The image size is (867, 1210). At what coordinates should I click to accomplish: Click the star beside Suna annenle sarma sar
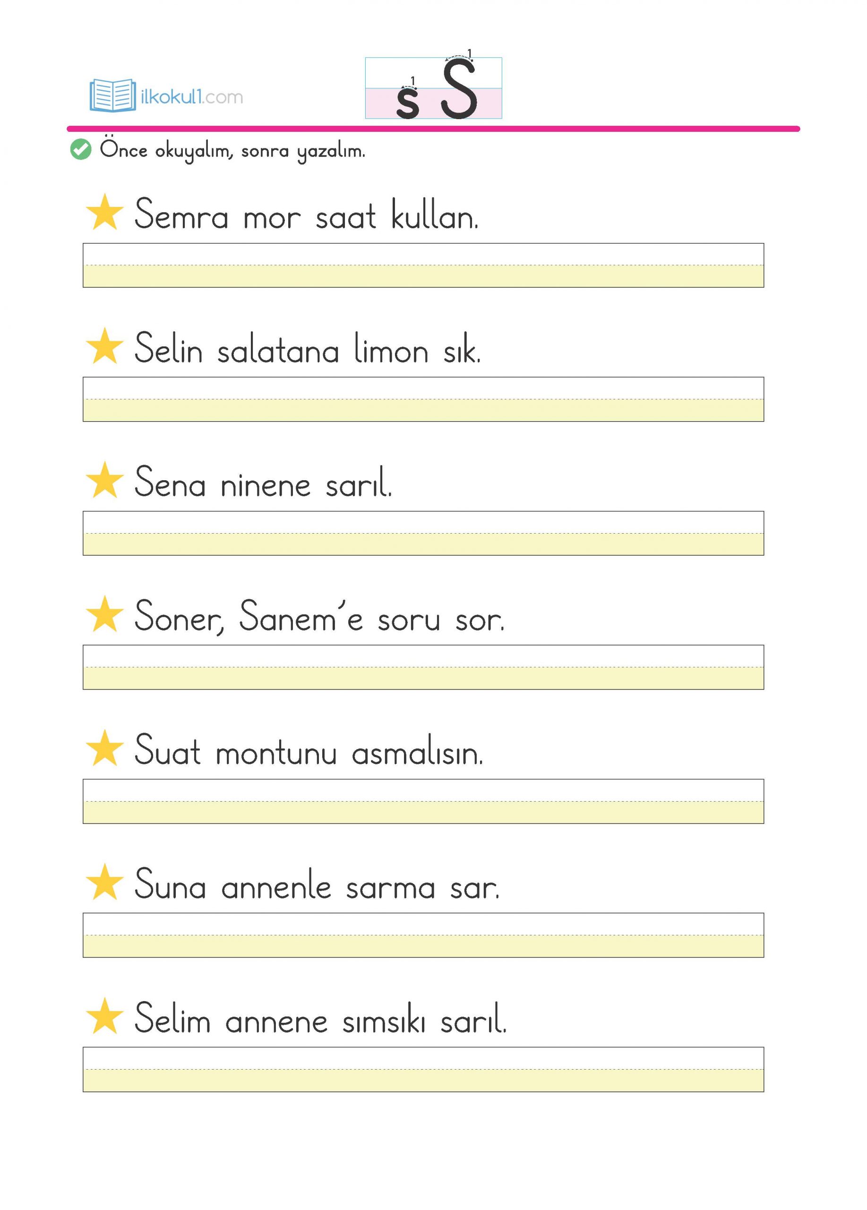(104, 882)
